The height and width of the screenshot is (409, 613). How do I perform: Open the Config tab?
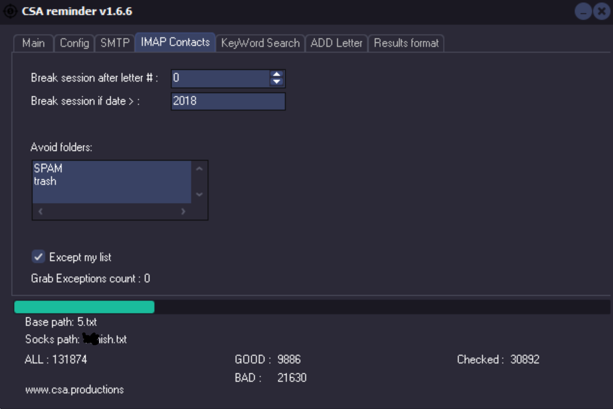pyautogui.click(x=74, y=43)
